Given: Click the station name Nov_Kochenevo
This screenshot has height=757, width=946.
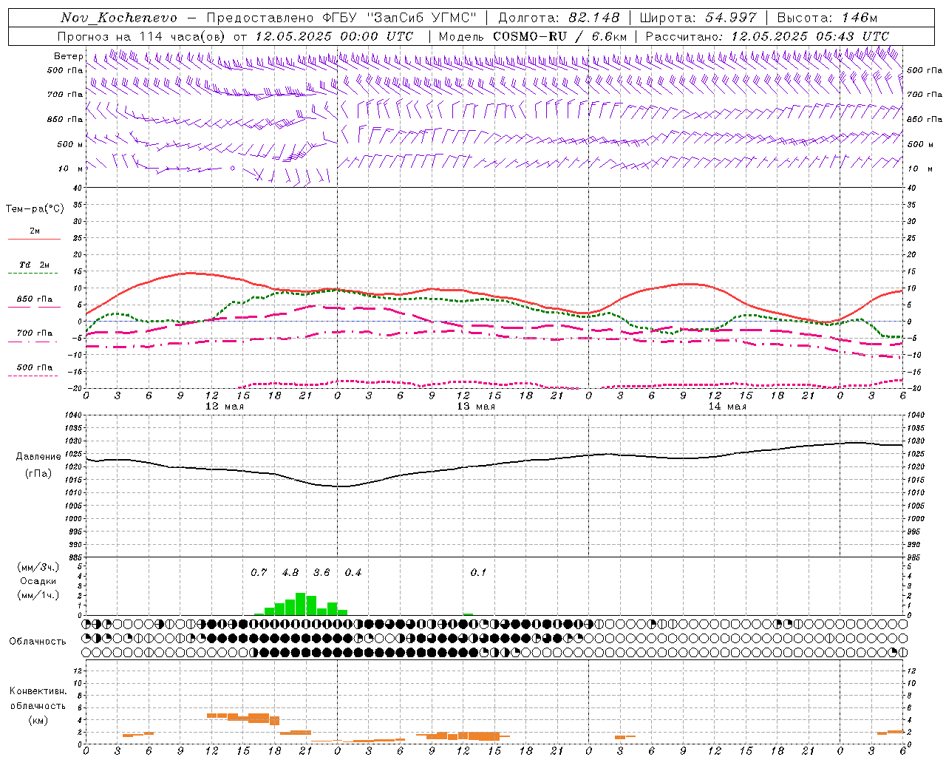Looking at the screenshot, I should pos(119,18).
